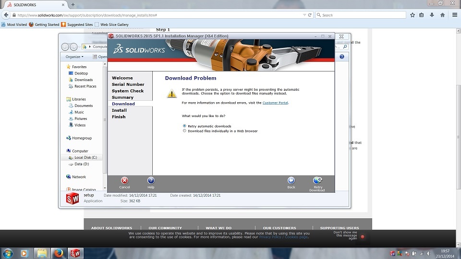This screenshot has height=259, width=461.
Task: Select Download files individually in Web browser
Action: (184, 131)
